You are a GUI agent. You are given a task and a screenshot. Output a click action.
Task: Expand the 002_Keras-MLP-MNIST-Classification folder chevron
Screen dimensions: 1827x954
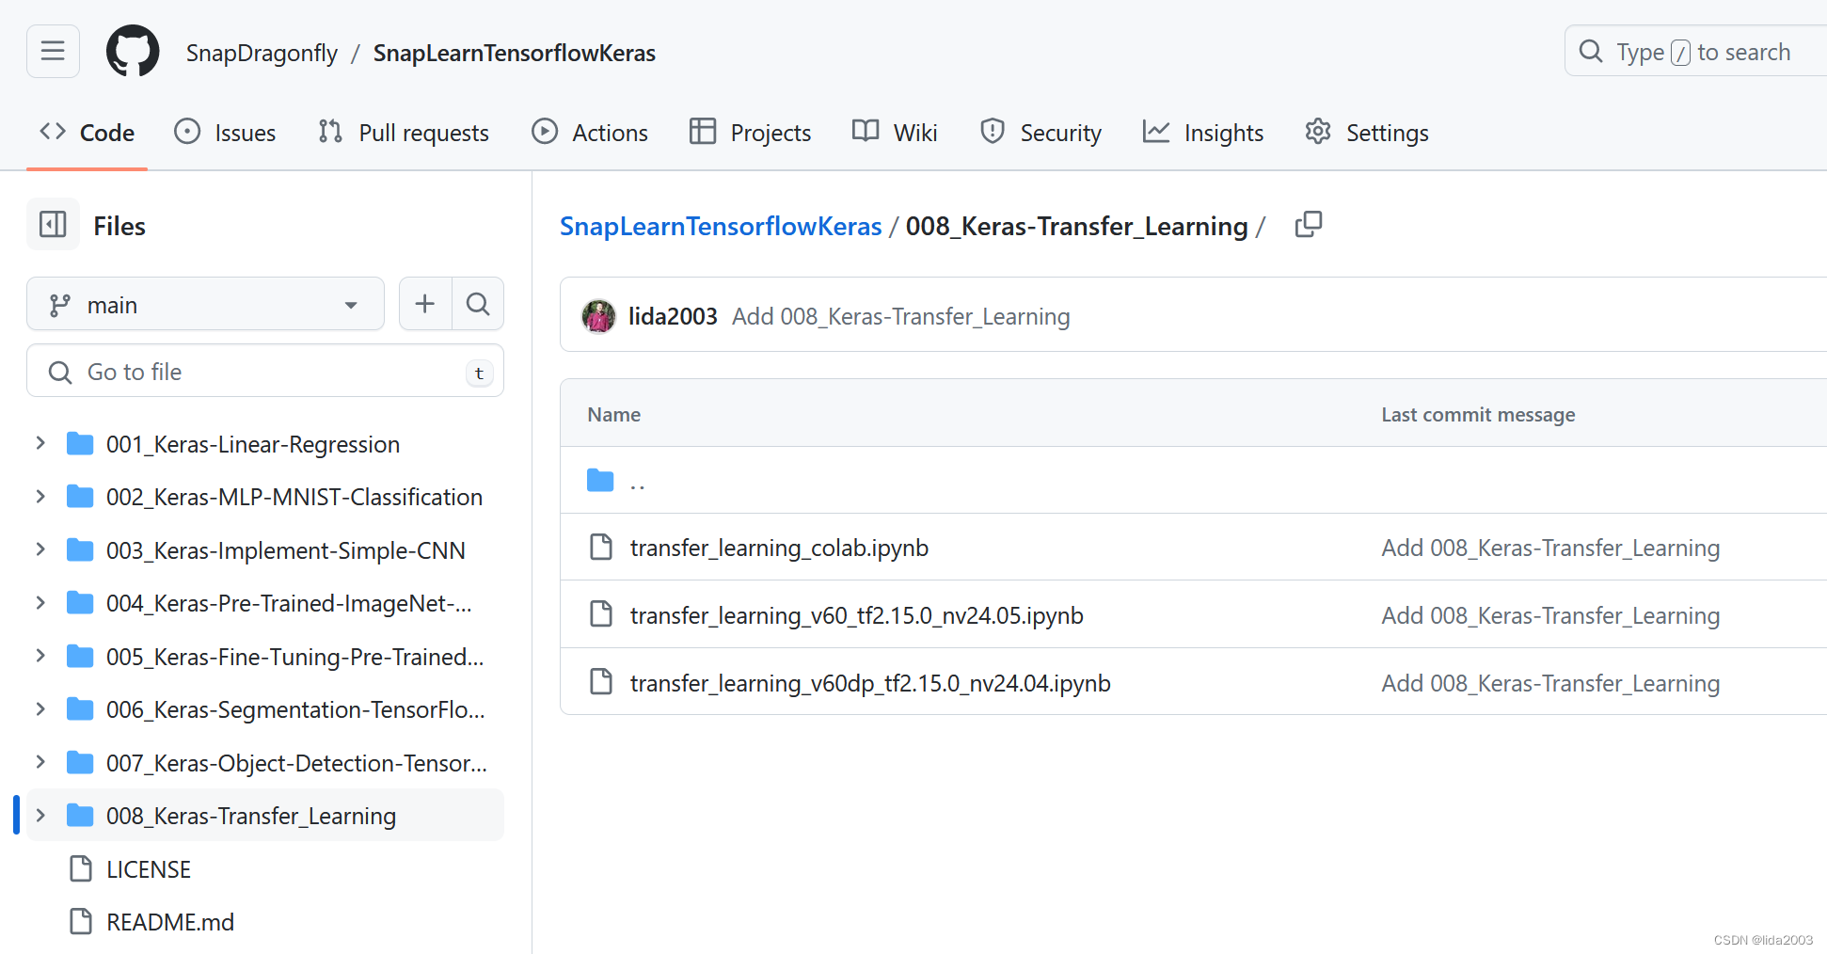[x=40, y=497]
